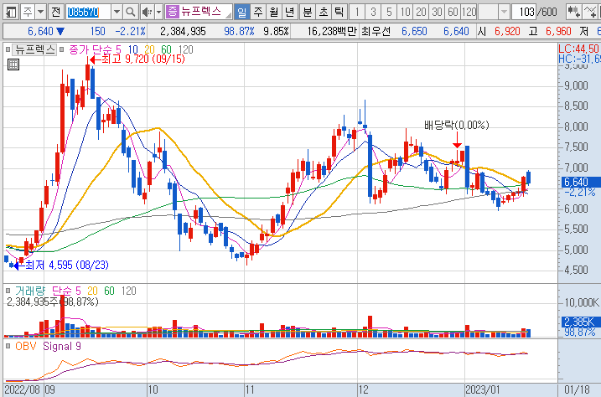Click the OBV indicator label
The width and height of the screenshot is (601, 397).
(26, 347)
